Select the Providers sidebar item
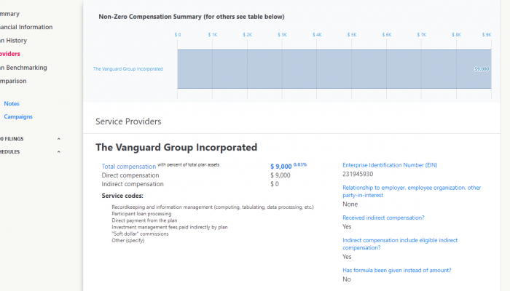The height and width of the screenshot is (291, 510). click(10, 54)
